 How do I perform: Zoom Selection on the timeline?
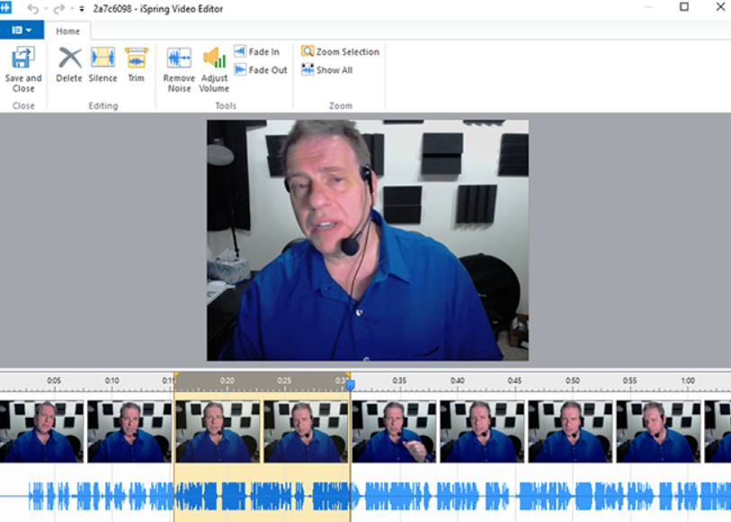click(340, 51)
